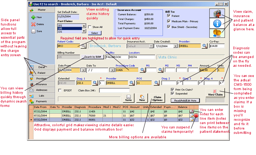This screenshot has height=155, width=256.
Task: Toggle the Suspended checkbox
Action: pos(173,93)
